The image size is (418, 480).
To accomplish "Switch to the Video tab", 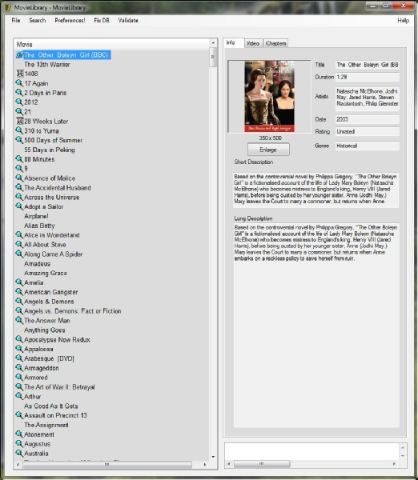I will pyautogui.click(x=253, y=43).
